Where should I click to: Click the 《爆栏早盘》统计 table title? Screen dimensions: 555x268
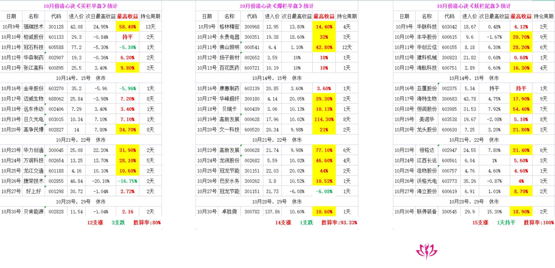coord(277,6)
